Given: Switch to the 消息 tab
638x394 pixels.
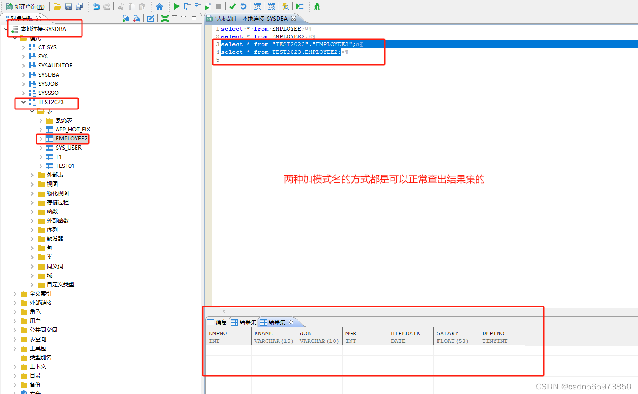Looking at the screenshot, I should point(217,322).
